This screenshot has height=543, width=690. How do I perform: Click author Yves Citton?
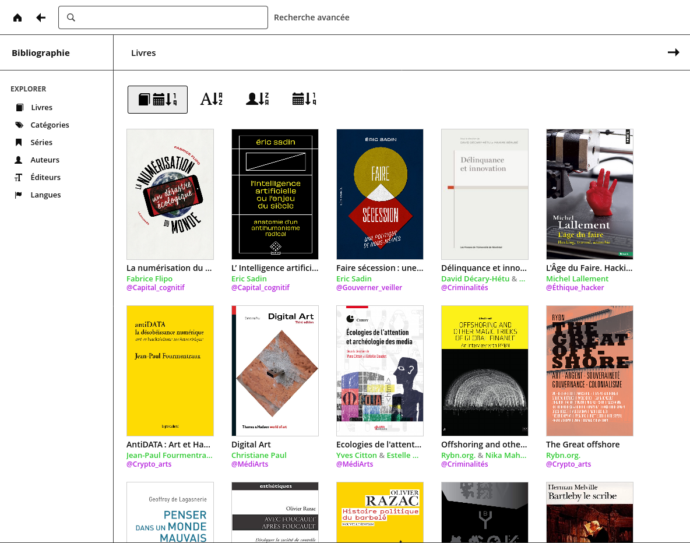point(357,455)
